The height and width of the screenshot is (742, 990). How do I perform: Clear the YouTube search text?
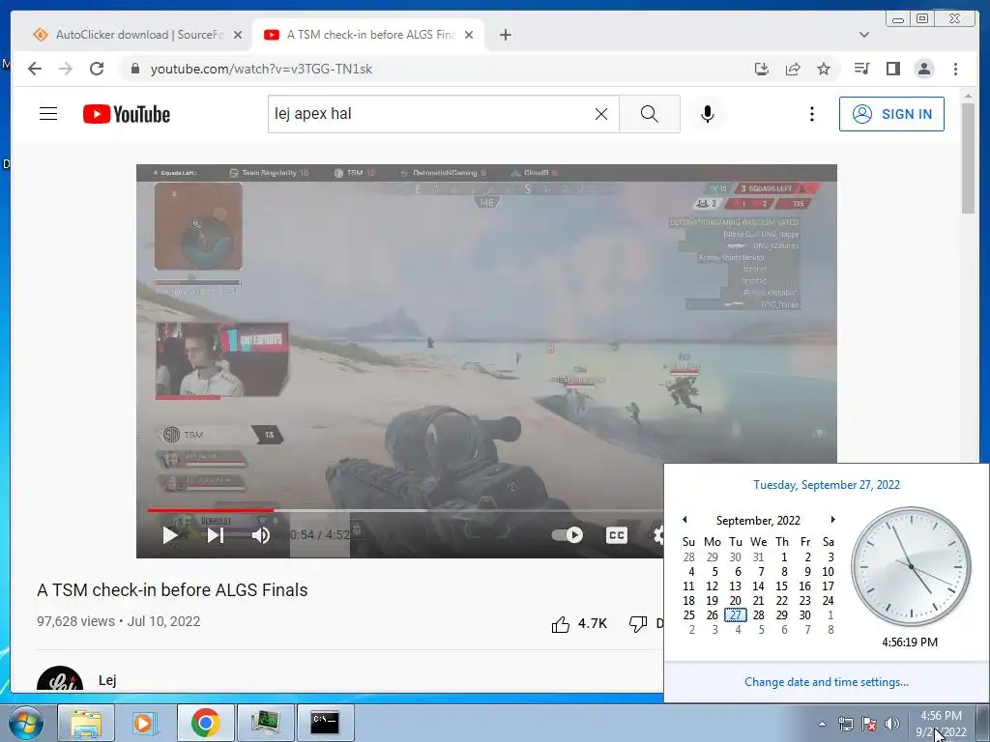pos(601,114)
